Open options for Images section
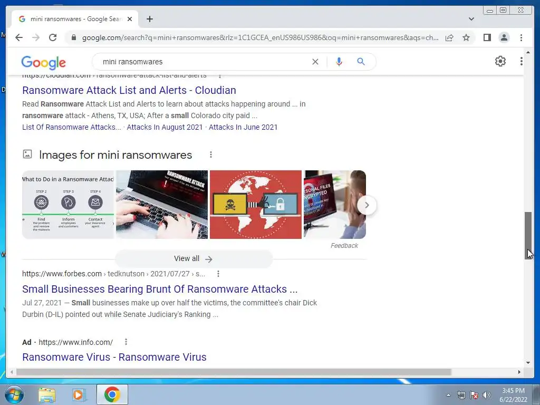 click(211, 155)
